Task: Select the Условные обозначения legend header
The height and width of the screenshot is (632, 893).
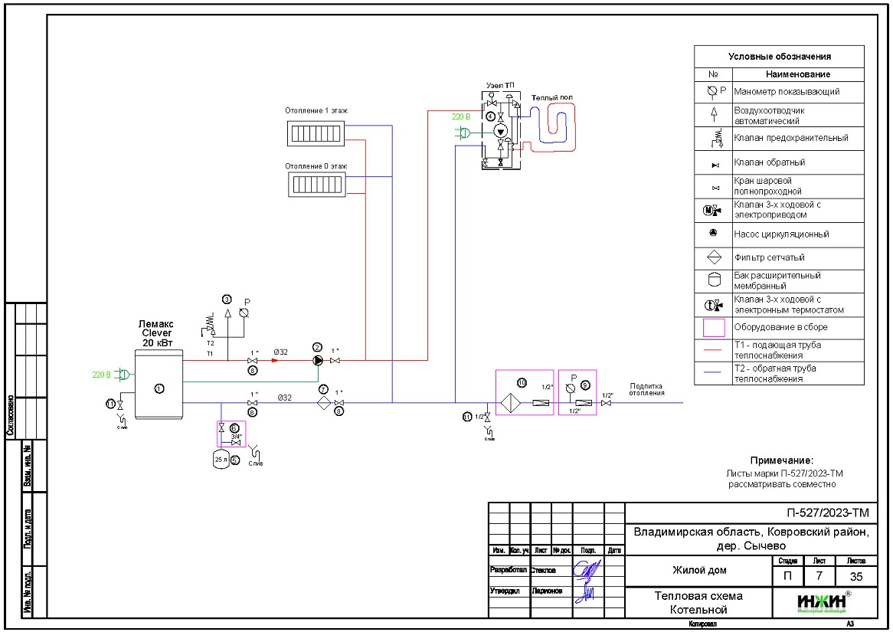Action: 780,57
